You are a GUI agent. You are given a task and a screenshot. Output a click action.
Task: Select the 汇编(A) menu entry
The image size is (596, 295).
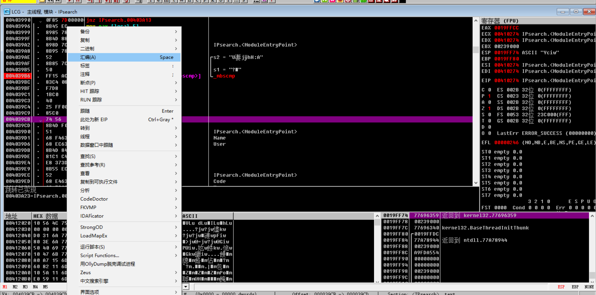124,57
